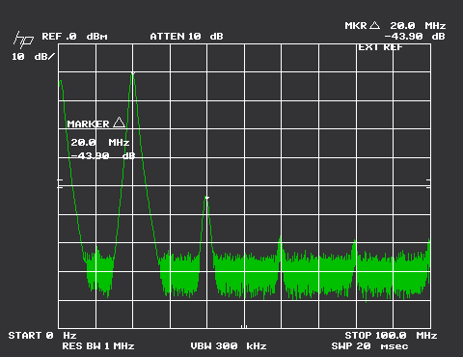This screenshot has width=463, height=357.
Task: Click the center frequency tick at graph bottom
Action: click(x=244, y=326)
